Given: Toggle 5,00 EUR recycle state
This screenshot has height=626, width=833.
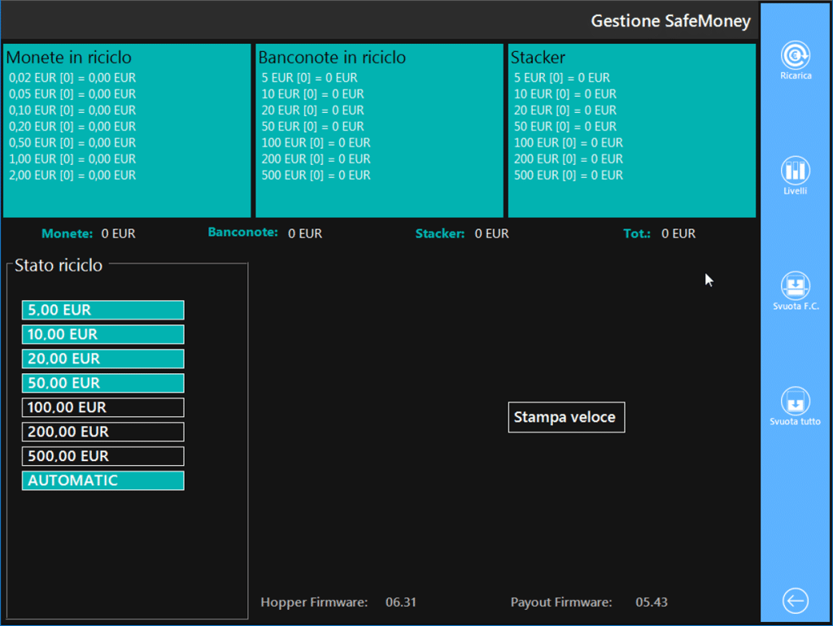Looking at the screenshot, I should pos(103,310).
